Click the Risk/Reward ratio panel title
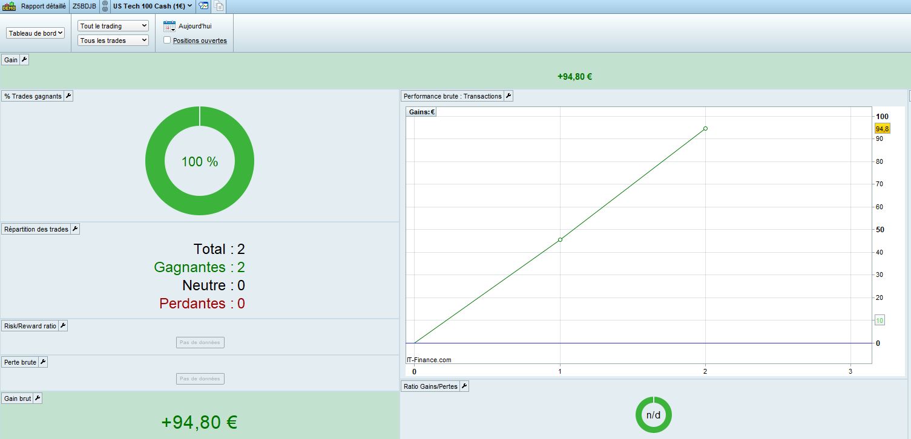This screenshot has height=439, width=911. (x=30, y=326)
